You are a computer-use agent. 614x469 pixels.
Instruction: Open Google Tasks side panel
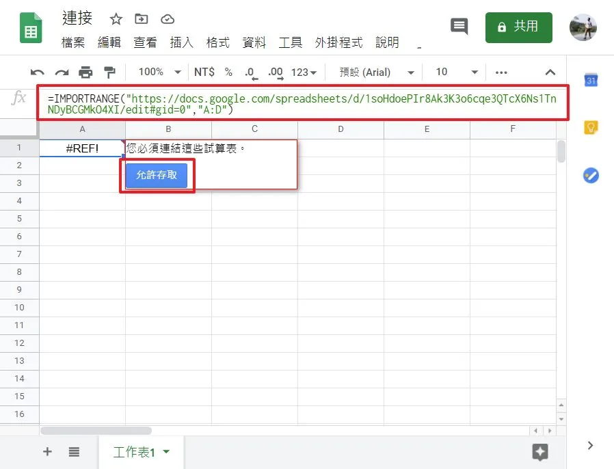coord(591,175)
